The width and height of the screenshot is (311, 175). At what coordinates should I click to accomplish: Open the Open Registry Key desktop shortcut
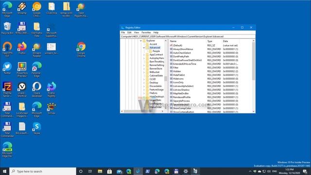click(x=81, y=10)
